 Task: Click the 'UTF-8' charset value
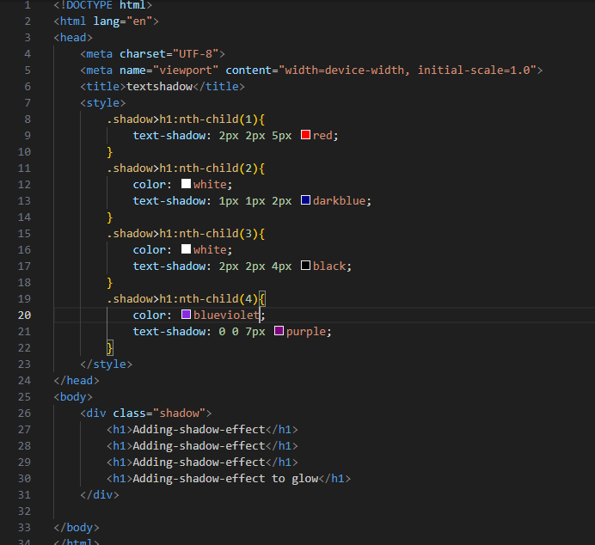click(x=196, y=54)
